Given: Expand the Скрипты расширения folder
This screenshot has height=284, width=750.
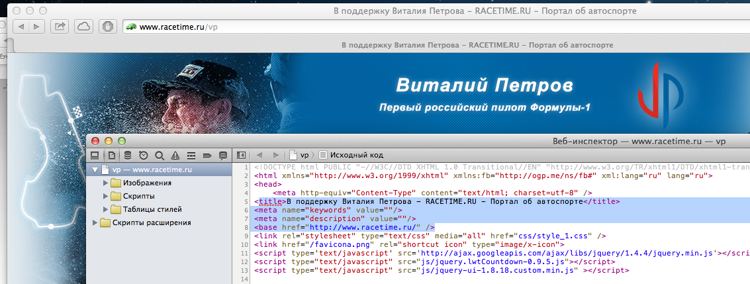Looking at the screenshot, I should coord(94,223).
